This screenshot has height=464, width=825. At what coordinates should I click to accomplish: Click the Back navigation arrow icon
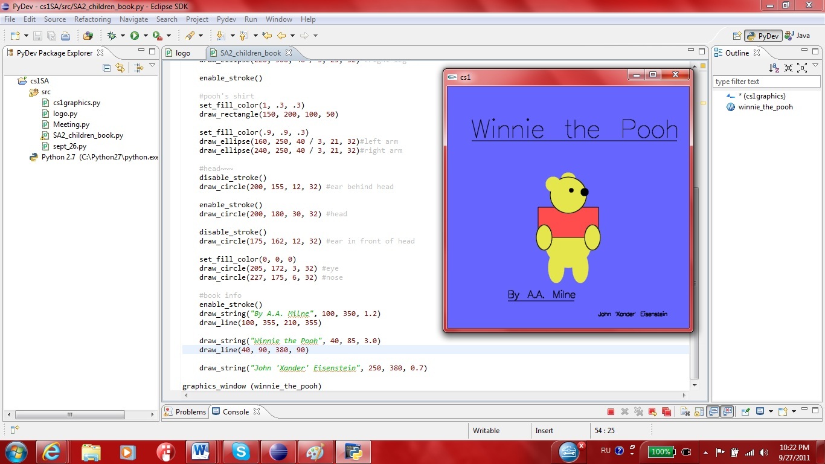coord(281,36)
